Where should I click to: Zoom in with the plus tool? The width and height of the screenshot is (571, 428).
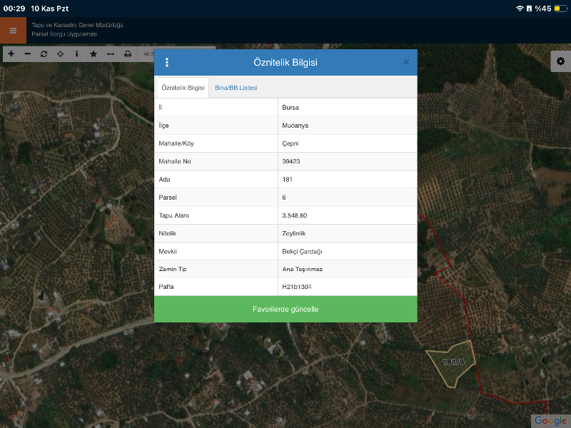[x=11, y=54]
